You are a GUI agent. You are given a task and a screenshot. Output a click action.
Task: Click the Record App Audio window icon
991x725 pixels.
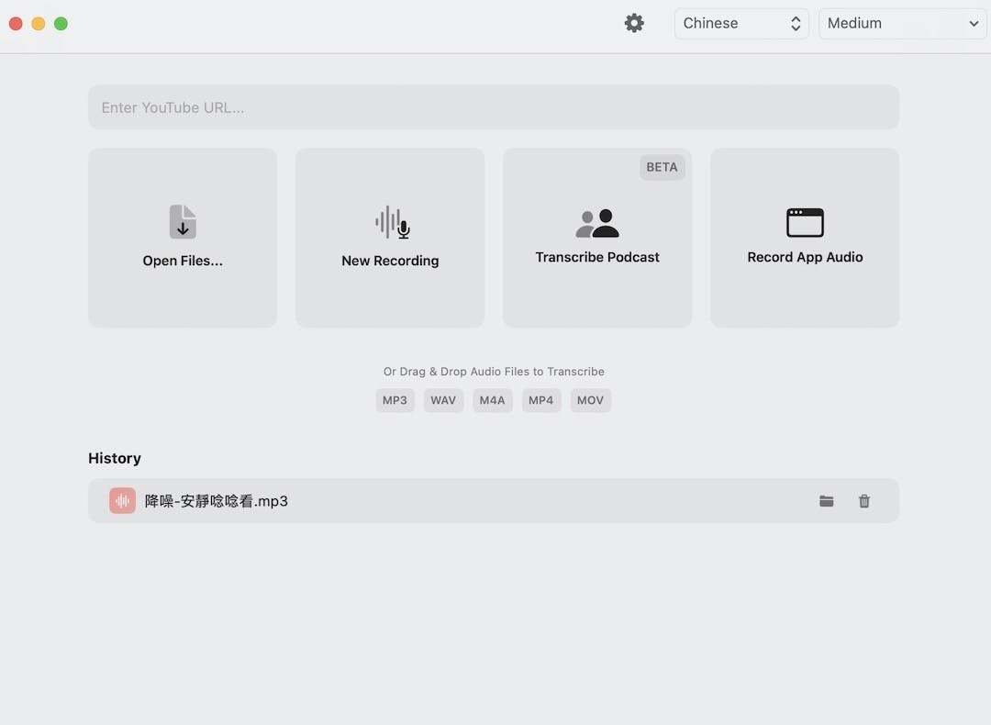click(805, 222)
